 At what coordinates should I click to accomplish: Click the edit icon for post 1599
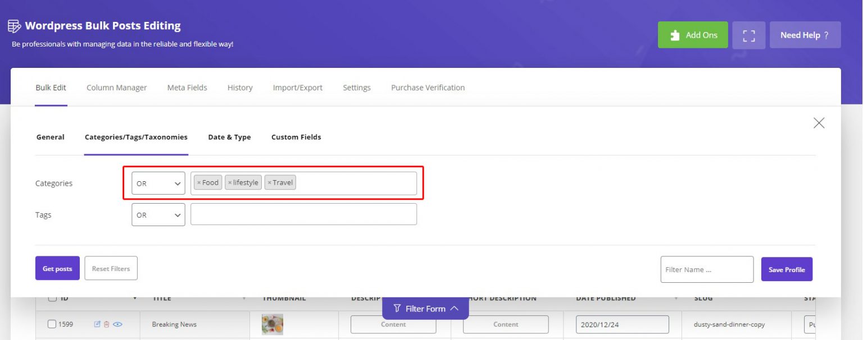tap(97, 324)
